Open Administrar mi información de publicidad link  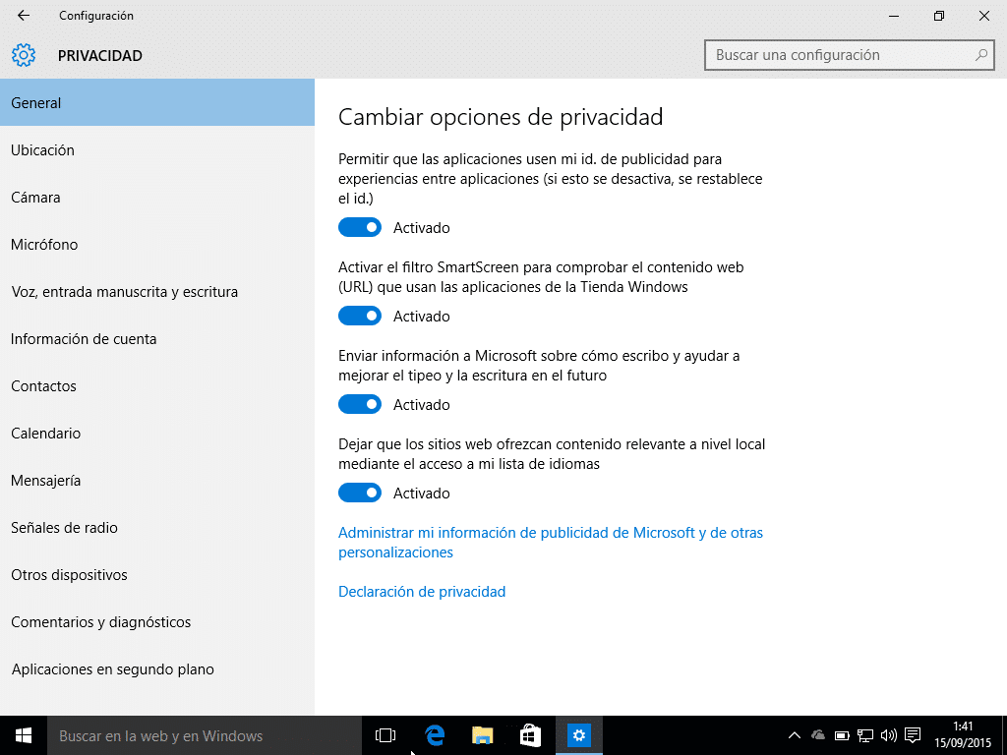(x=551, y=543)
